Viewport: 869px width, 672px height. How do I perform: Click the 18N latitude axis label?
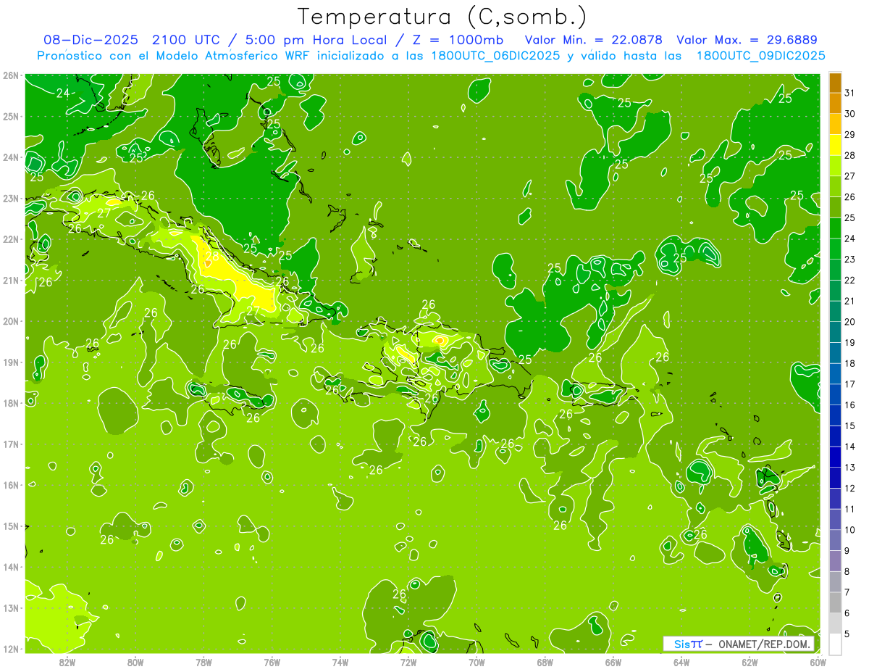[x=10, y=403]
